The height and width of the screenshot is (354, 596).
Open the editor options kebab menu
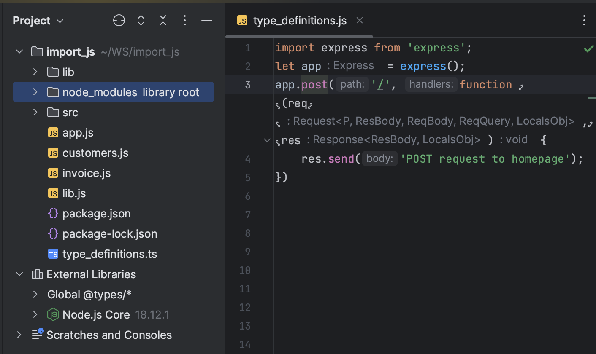(x=584, y=20)
